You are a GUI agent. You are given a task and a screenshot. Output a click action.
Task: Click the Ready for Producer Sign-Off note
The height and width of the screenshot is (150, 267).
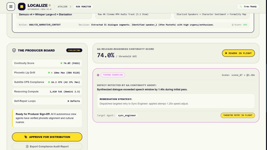click(x=47, y=118)
